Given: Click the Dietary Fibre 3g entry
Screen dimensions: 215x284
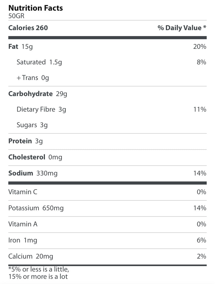Looking at the screenshot, I should click(41, 110).
